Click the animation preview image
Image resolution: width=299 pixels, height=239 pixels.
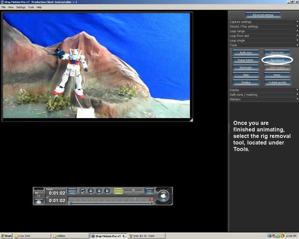tap(96, 66)
